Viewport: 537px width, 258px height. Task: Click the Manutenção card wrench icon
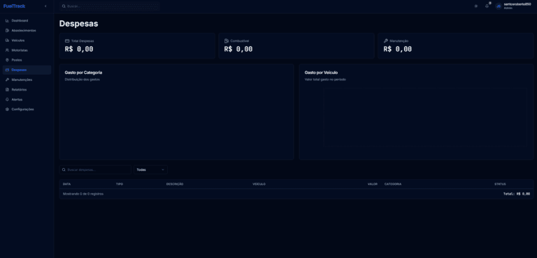pos(386,40)
